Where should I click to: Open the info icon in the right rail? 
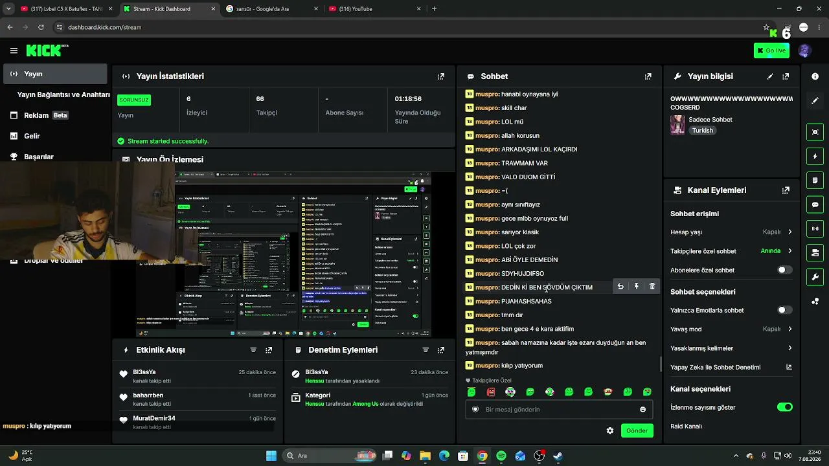815,76
